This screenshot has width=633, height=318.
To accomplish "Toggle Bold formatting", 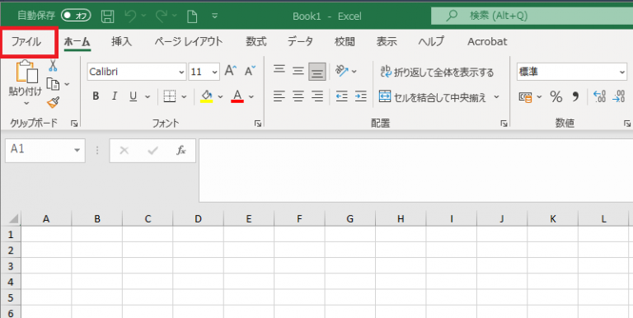I will point(96,96).
